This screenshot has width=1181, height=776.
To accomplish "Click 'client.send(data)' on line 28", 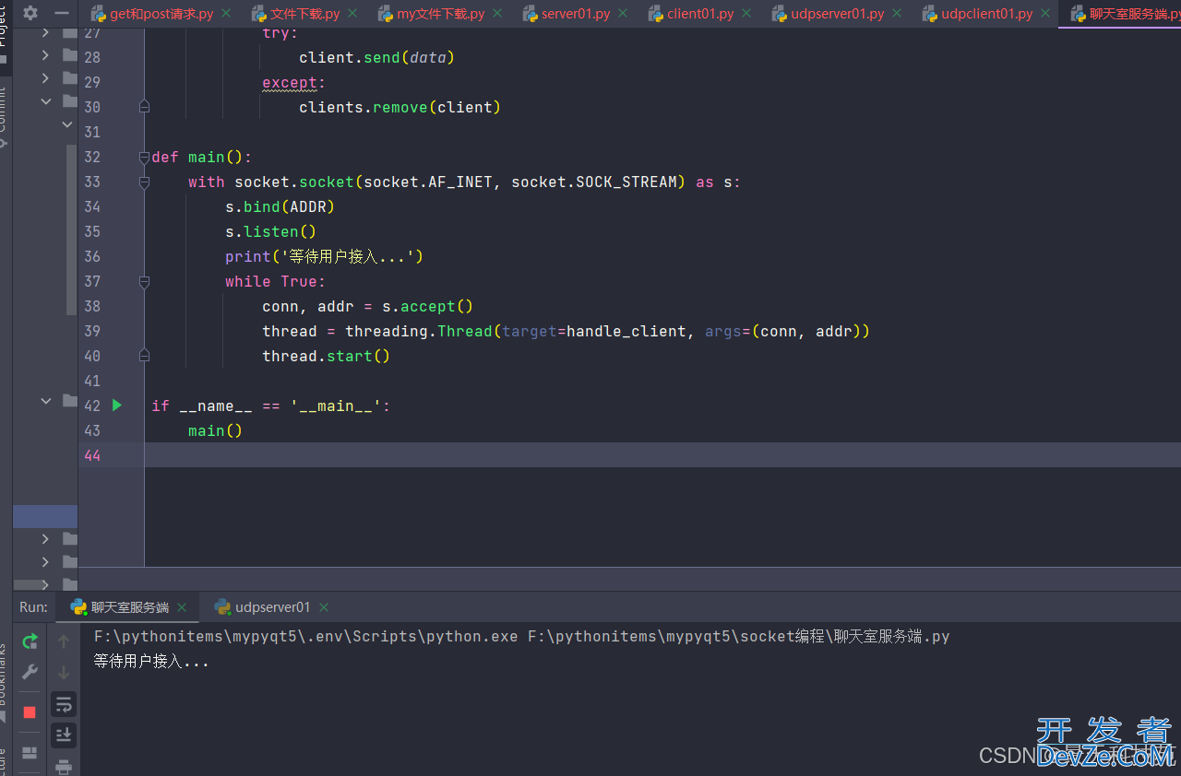I will [x=377, y=57].
